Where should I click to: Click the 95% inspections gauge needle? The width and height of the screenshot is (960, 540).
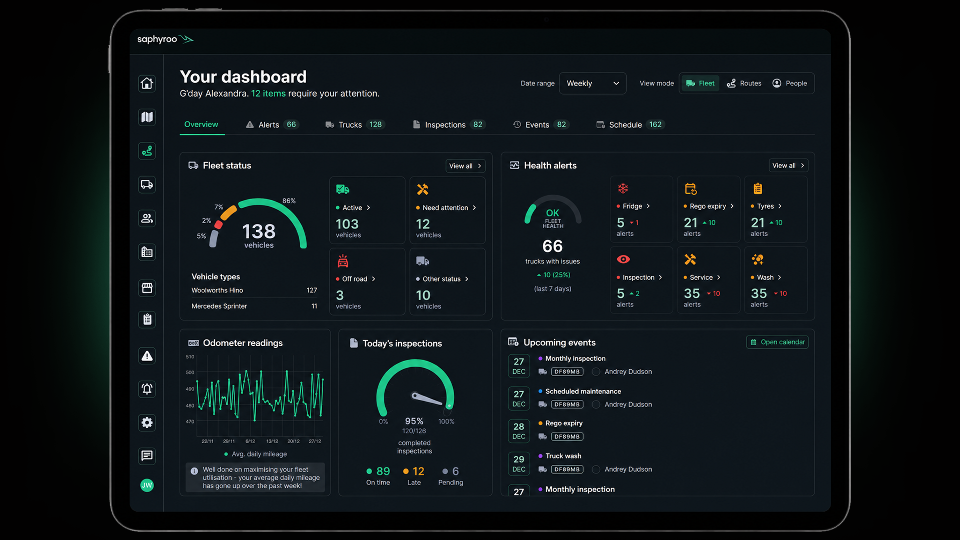(427, 399)
